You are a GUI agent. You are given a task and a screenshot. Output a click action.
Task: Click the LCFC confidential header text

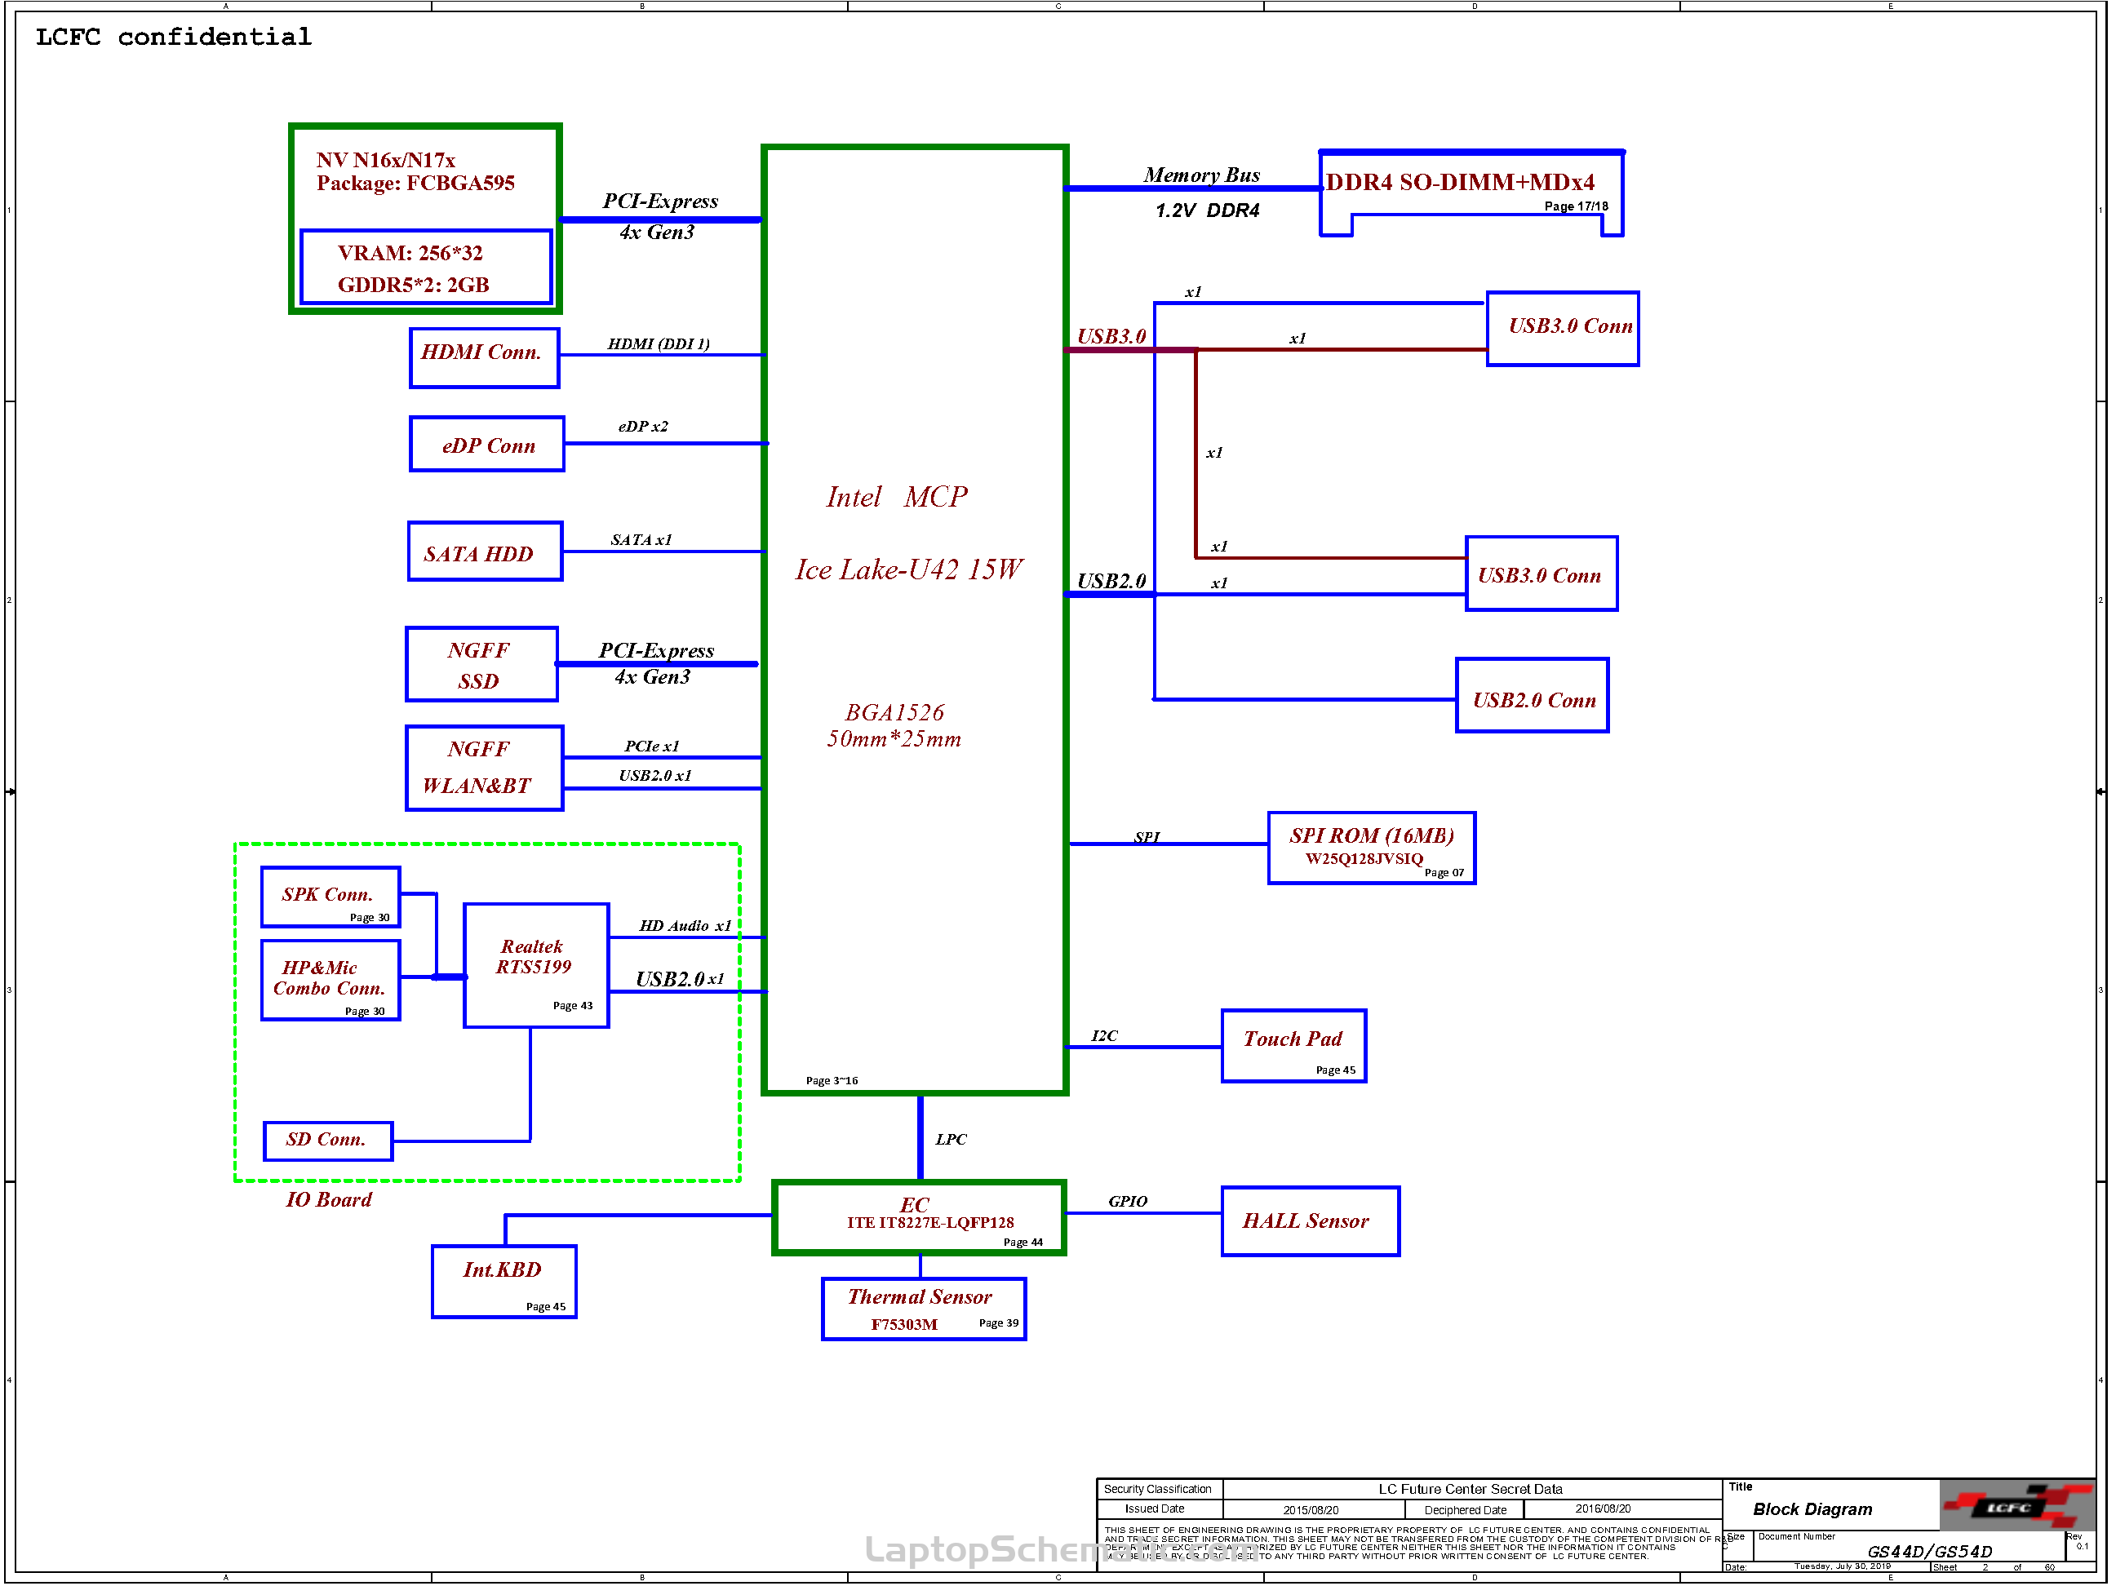click(x=173, y=38)
